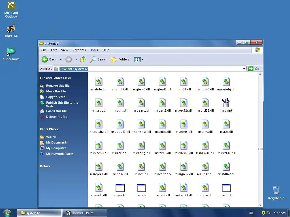This screenshot has height=217, width=290.
Task: Open the Forward button history dropdown
Action: tap(76, 59)
